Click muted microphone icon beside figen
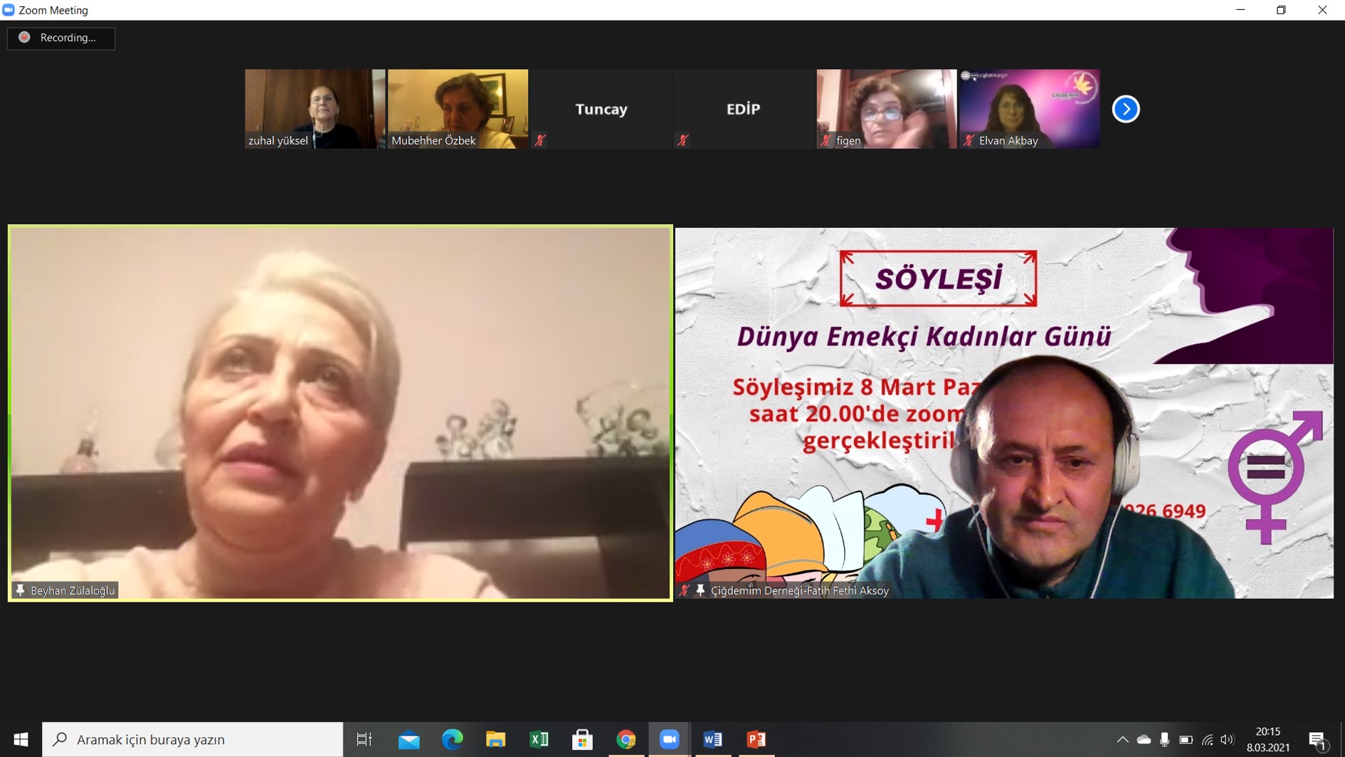1345x757 pixels. point(826,140)
